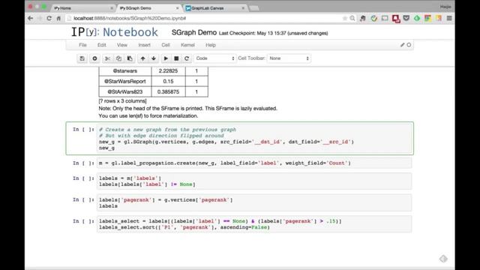Open the cell type Code dropdown
Image resolution: width=480 pixels, height=270 pixels.
click(215, 58)
